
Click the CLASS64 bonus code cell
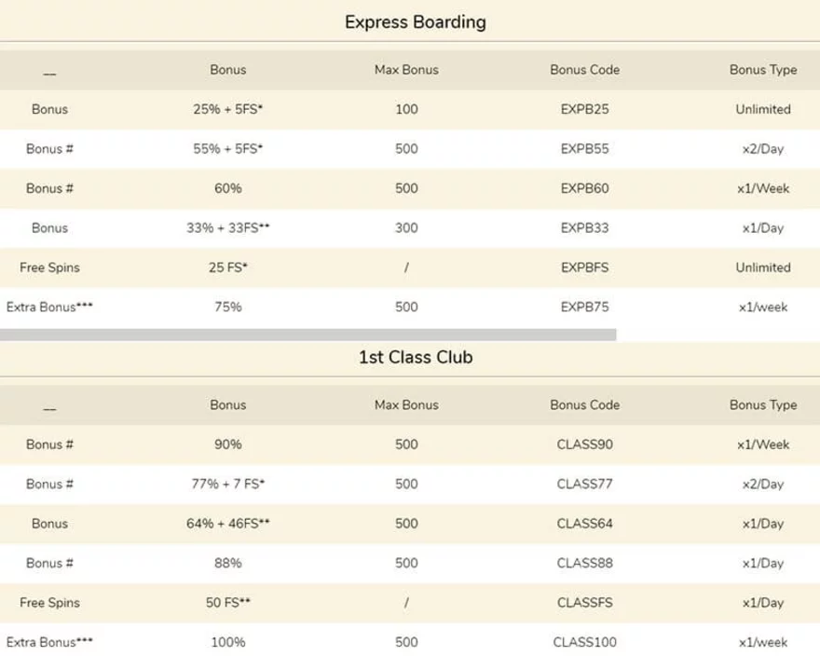(x=584, y=524)
